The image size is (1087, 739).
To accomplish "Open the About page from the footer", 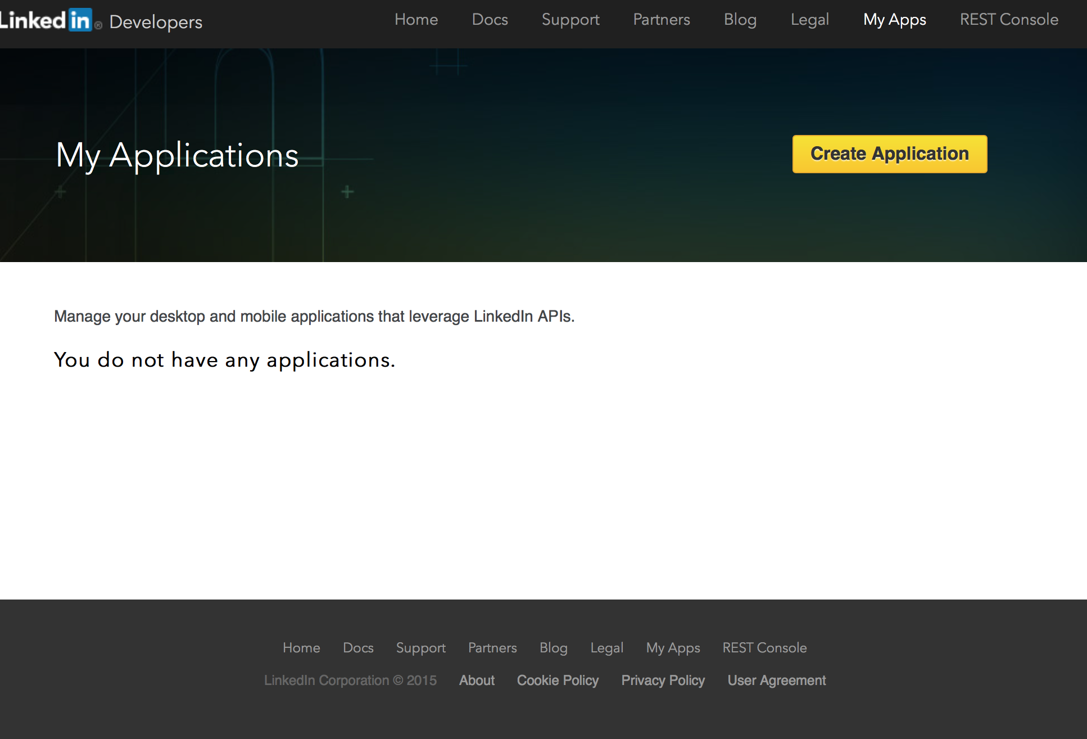I will click(x=476, y=681).
